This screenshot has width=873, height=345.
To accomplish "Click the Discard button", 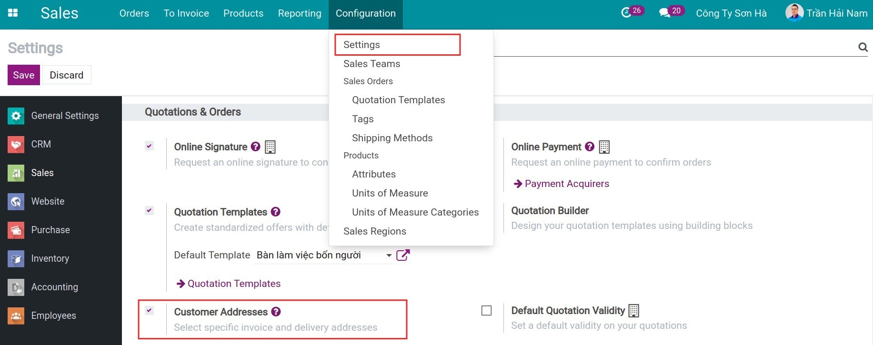I will tap(67, 75).
